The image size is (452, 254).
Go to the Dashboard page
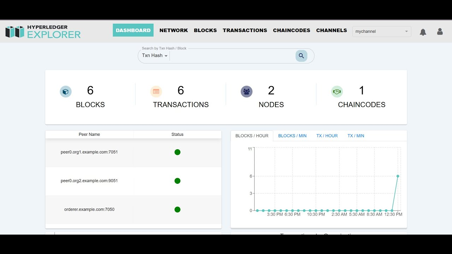[x=133, y=30]
